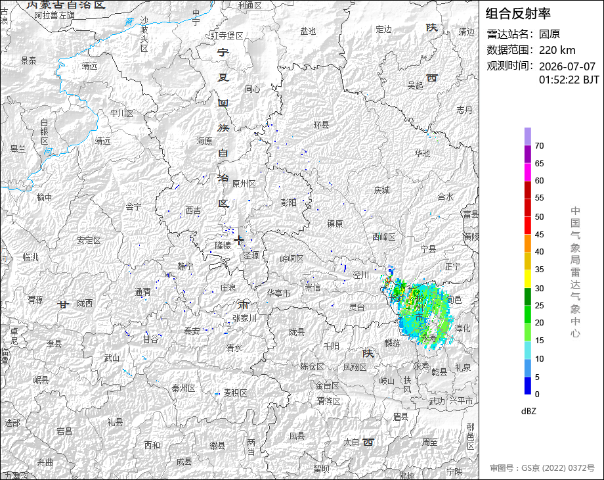The width and height of the screenshot is (604, 480).
Task: Click the 麦积区 map label
Action: [x=235, y=393]
